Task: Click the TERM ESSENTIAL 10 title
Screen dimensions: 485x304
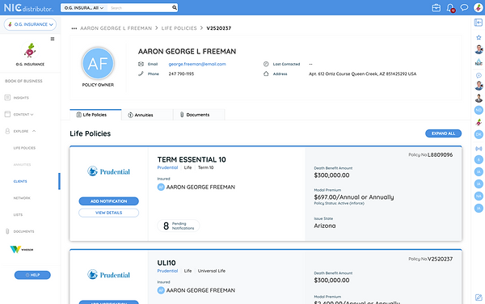Action: [x=192, y=159]
